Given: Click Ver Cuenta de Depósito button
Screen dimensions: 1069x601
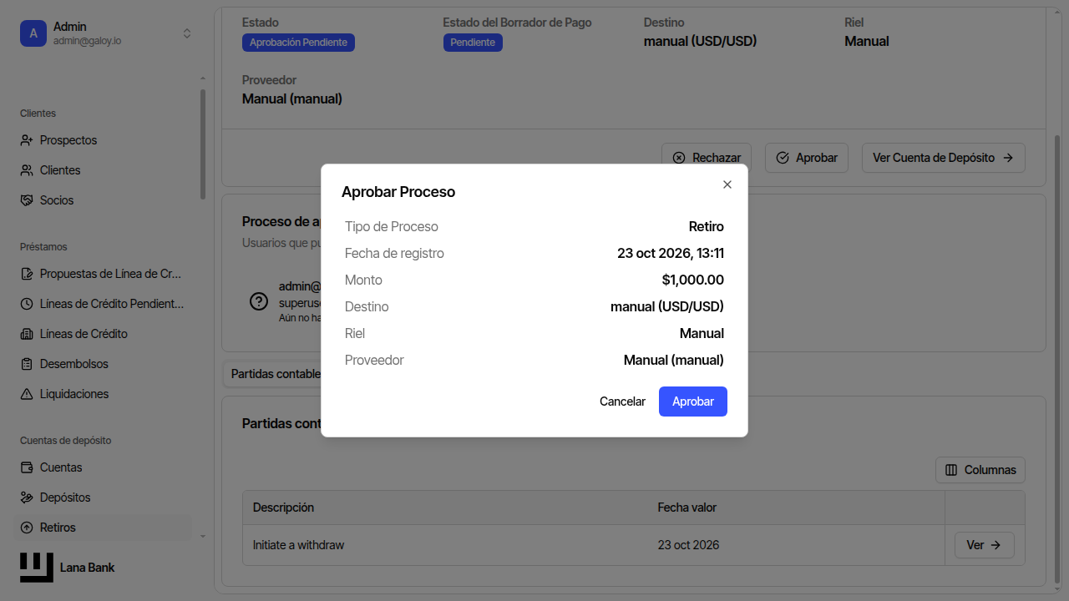Looking at the screenshot, I should click(944, 158).
